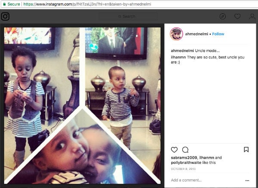Click the collage photo of children

(82, 105)
